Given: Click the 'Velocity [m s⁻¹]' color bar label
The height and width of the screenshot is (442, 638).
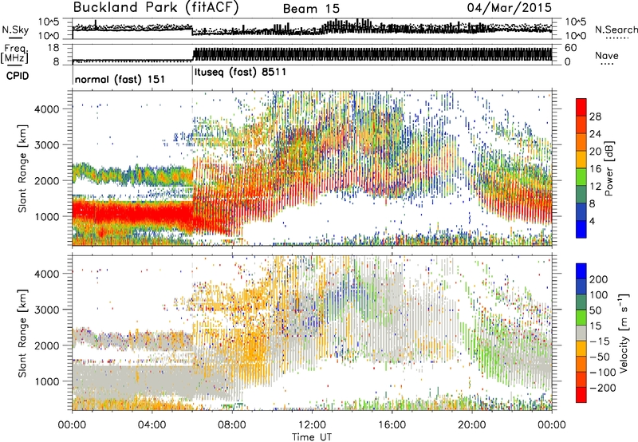Looking at the screenshot, I should coord(624,333).
